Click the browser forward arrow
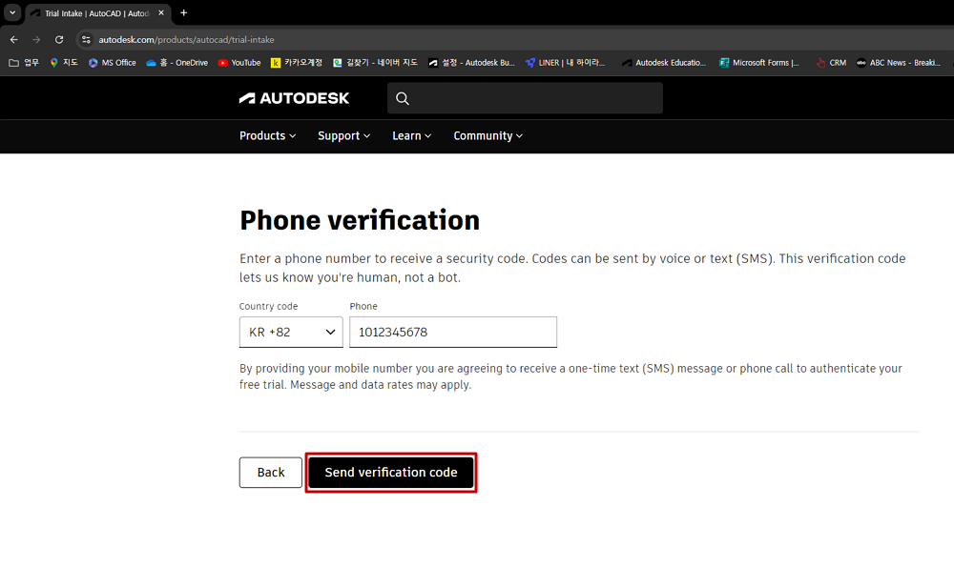The width and height of the screenshot is (954, 588). (x=36, y=39)
